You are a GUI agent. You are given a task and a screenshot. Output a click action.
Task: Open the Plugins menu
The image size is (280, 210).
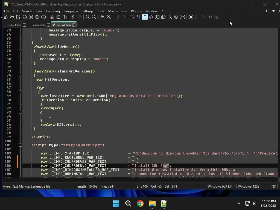[136, 11]
